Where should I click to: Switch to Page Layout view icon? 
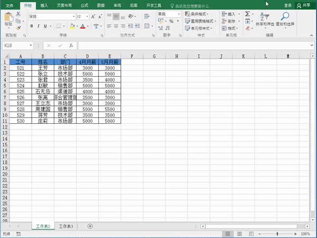pyautogui.click(x=238, y=234)
